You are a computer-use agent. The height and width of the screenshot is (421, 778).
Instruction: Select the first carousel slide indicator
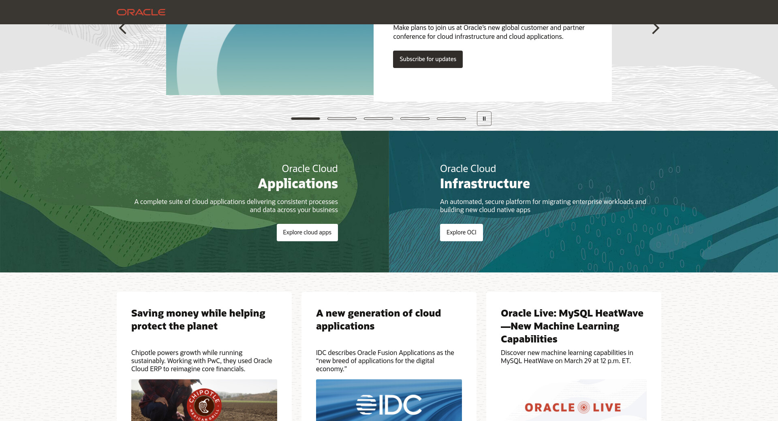click(x=306, y=119)
